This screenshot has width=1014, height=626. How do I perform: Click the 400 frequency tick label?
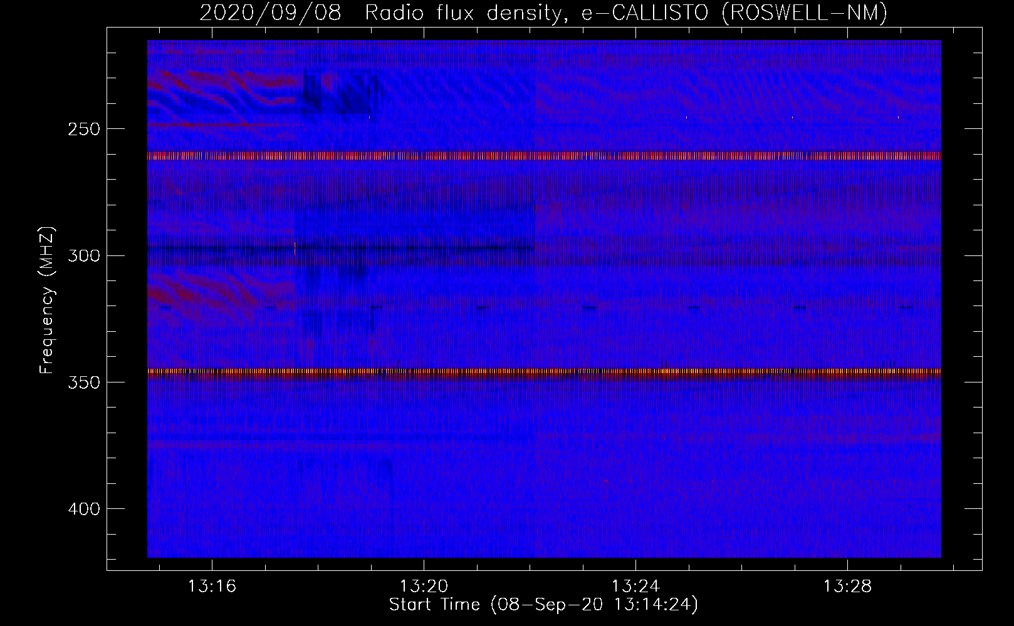tap(83, 509)
